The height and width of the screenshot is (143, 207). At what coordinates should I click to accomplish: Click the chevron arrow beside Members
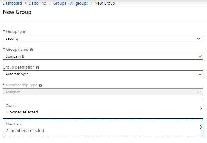(201, 127)
